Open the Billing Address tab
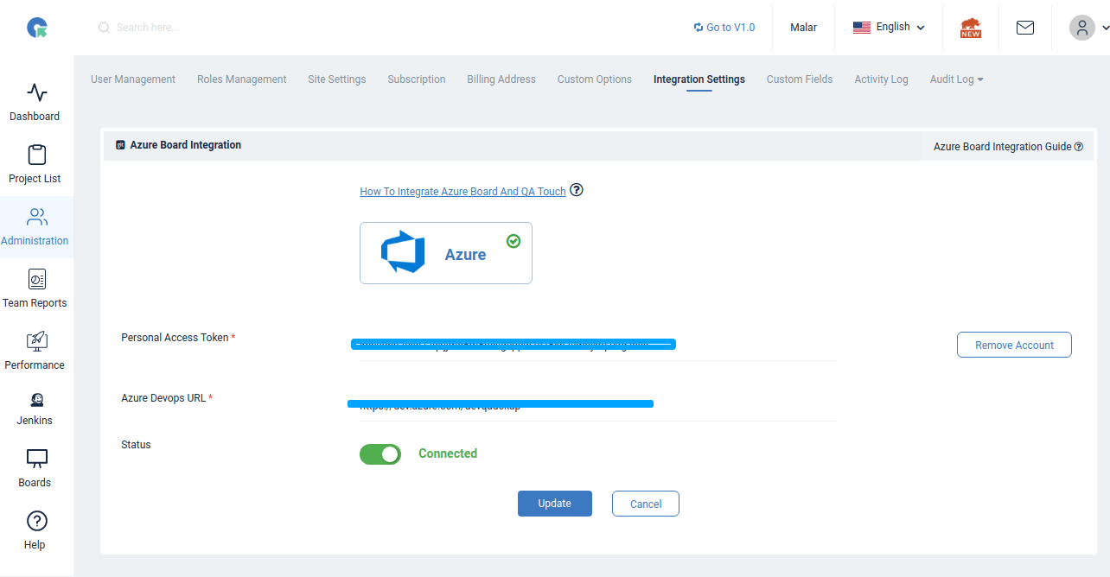1110x577 pixels. [501, 79]
